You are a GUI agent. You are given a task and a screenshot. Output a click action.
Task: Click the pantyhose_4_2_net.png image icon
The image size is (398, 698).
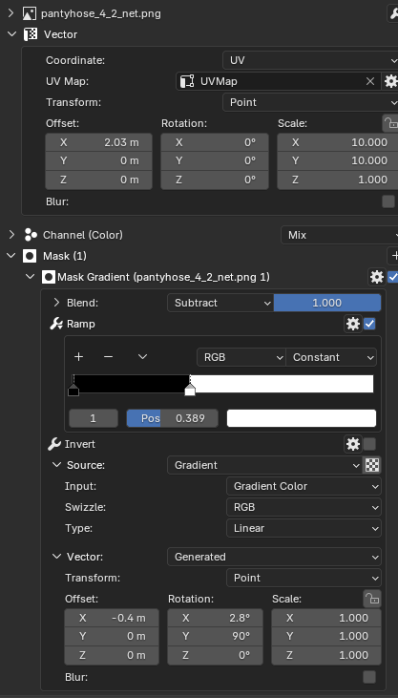(x=30, y=13)
